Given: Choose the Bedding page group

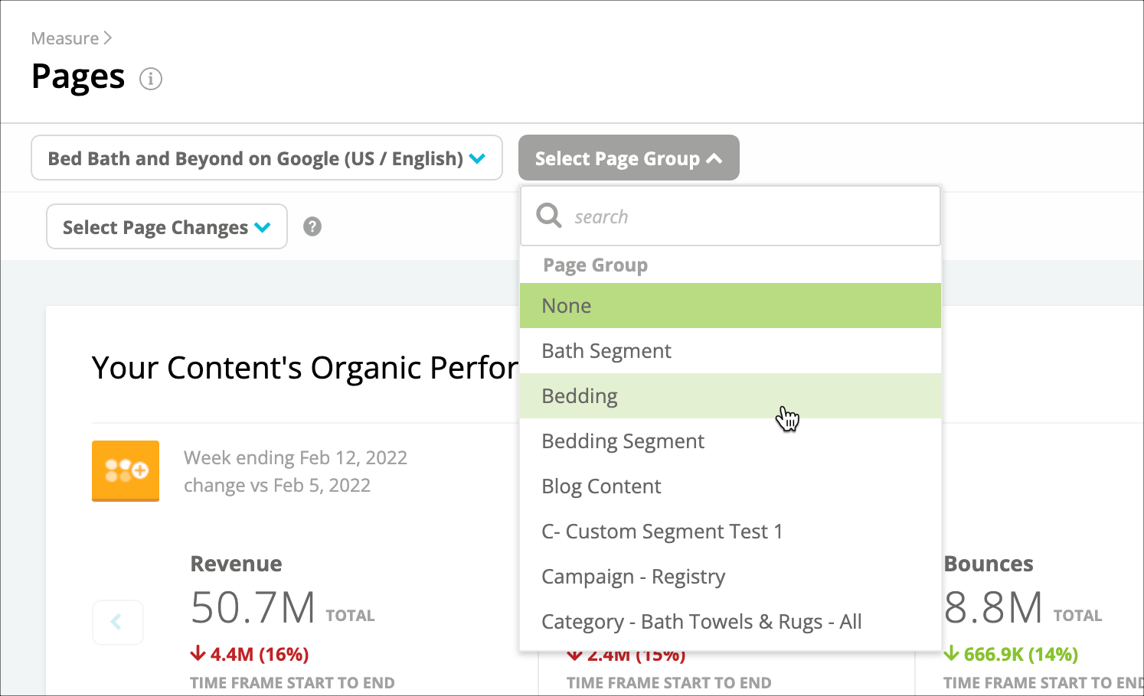Looking at the screenshot, I should click(730, 396).
